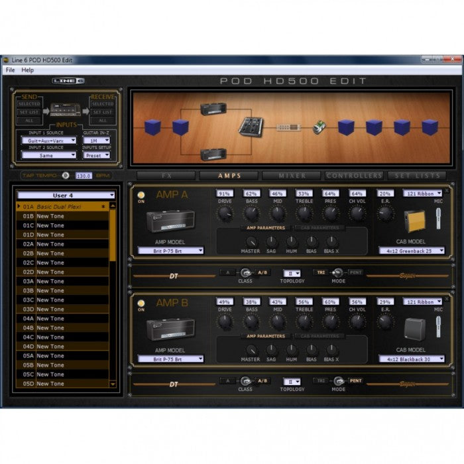Screen dimensions: 464x464
Task: Click the Amp A Master knob
Action: [251, 242]
